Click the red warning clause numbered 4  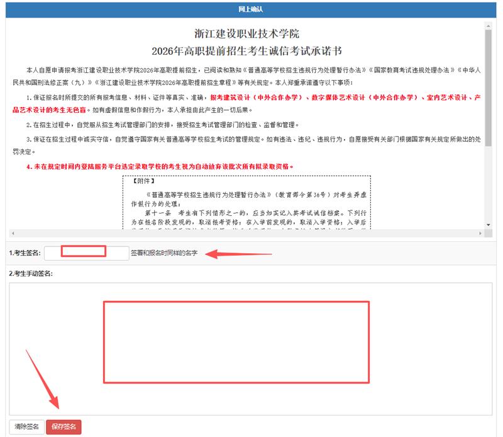160,166
